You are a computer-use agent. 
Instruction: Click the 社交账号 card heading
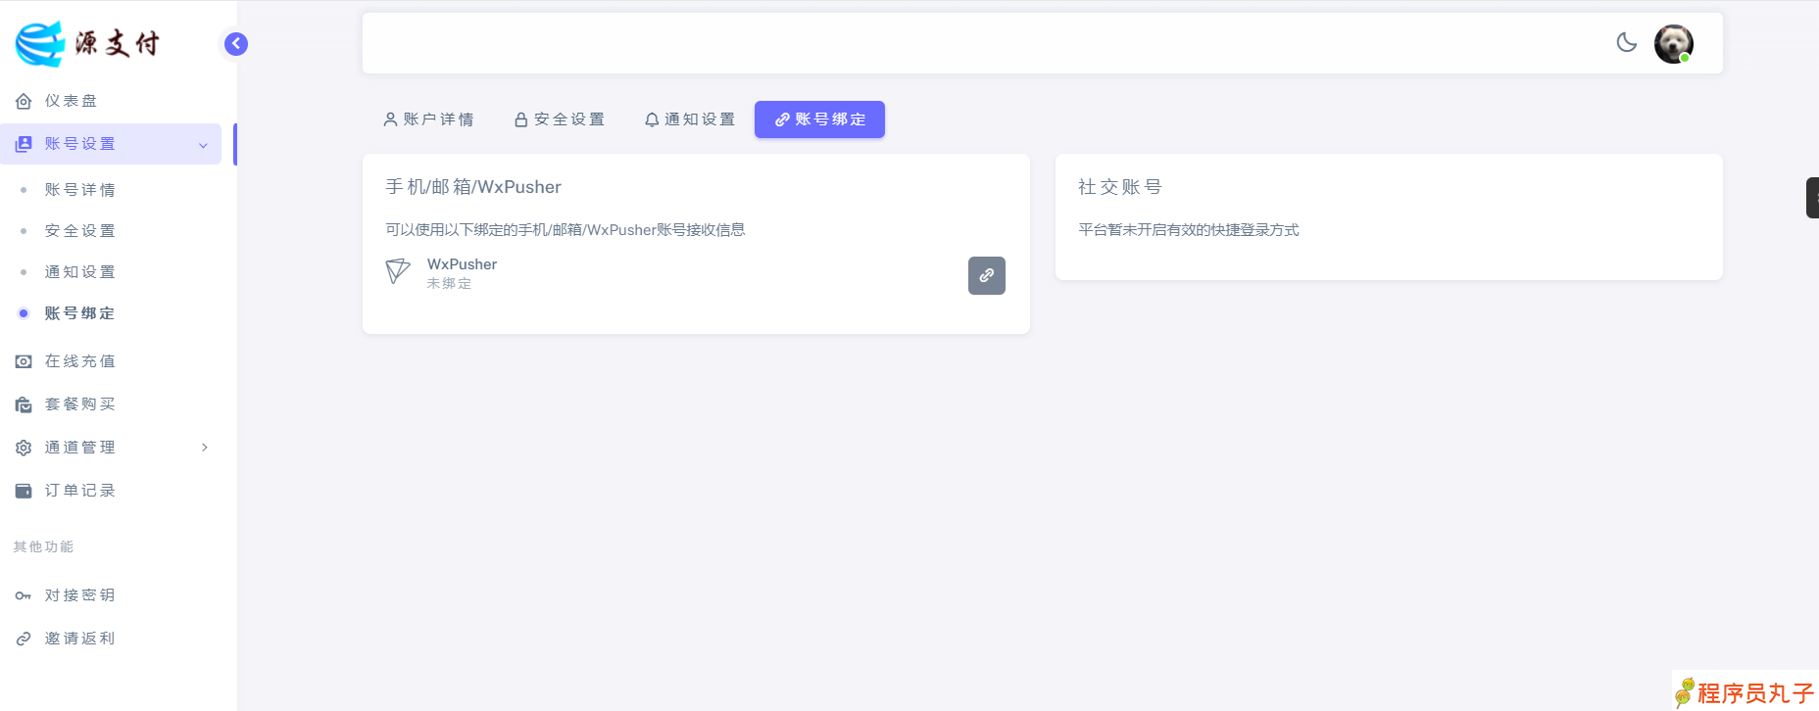[x=1120, y=187]
